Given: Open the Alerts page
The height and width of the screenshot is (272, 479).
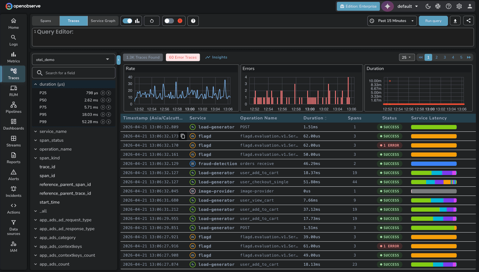Looking at the screenshot, I should (x=13, y=175).
